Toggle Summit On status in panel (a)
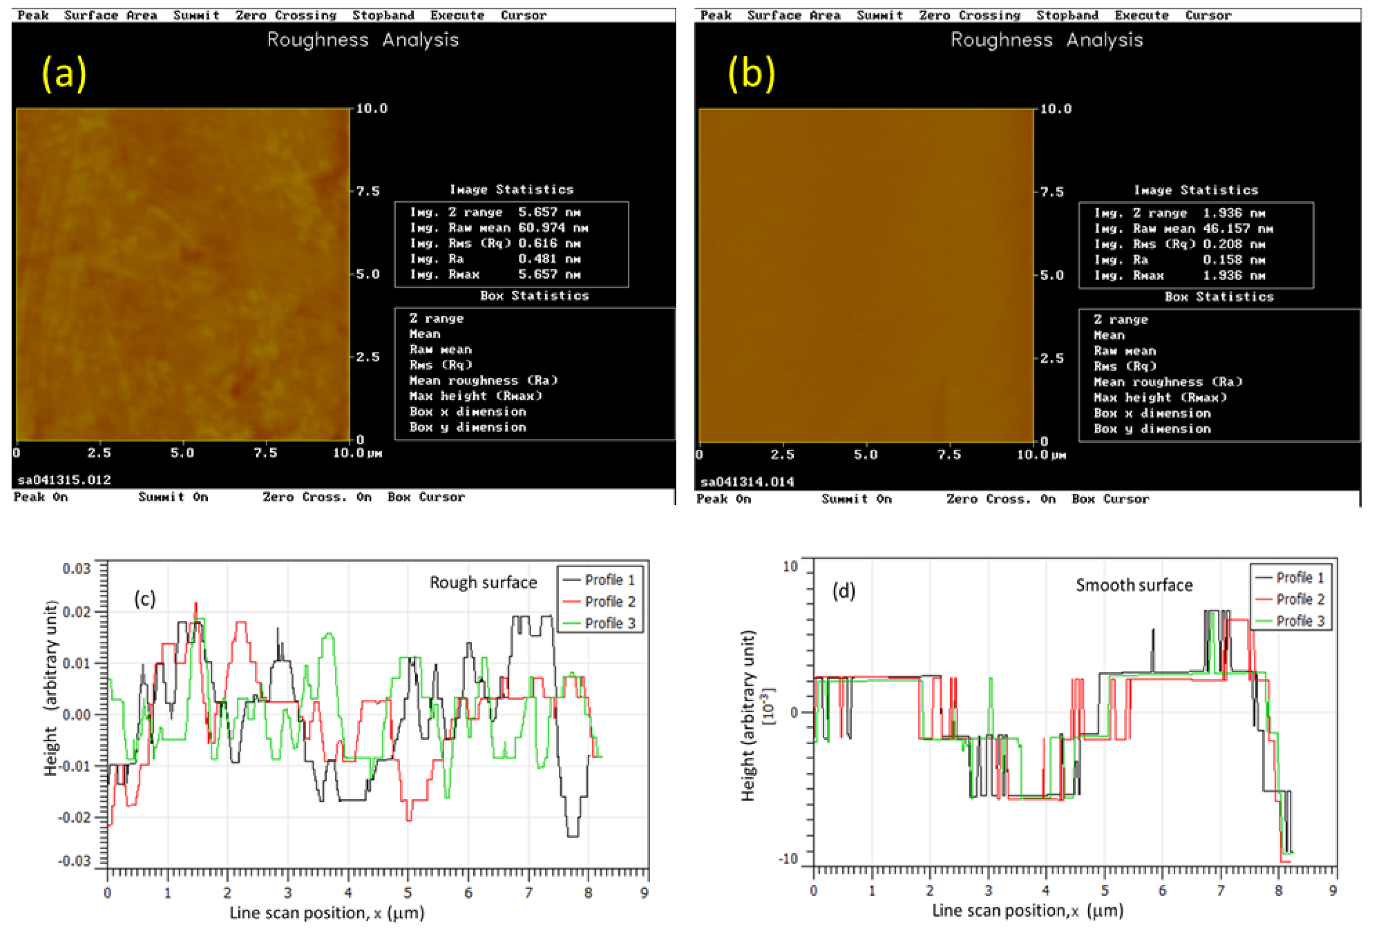The image size is (1373, 928). 173,497
